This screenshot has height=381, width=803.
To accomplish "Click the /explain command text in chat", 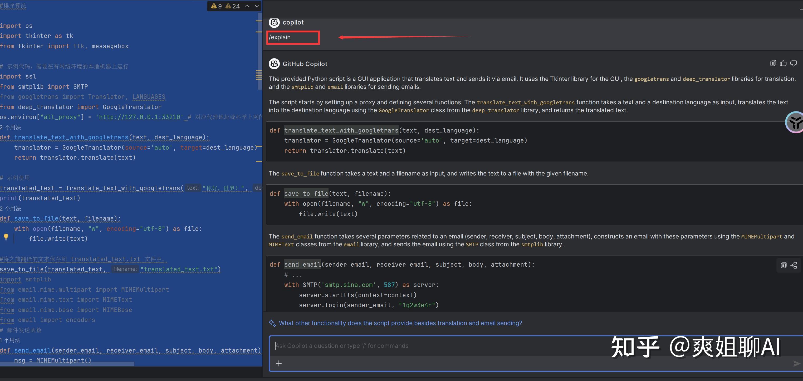I will [280, 37].
